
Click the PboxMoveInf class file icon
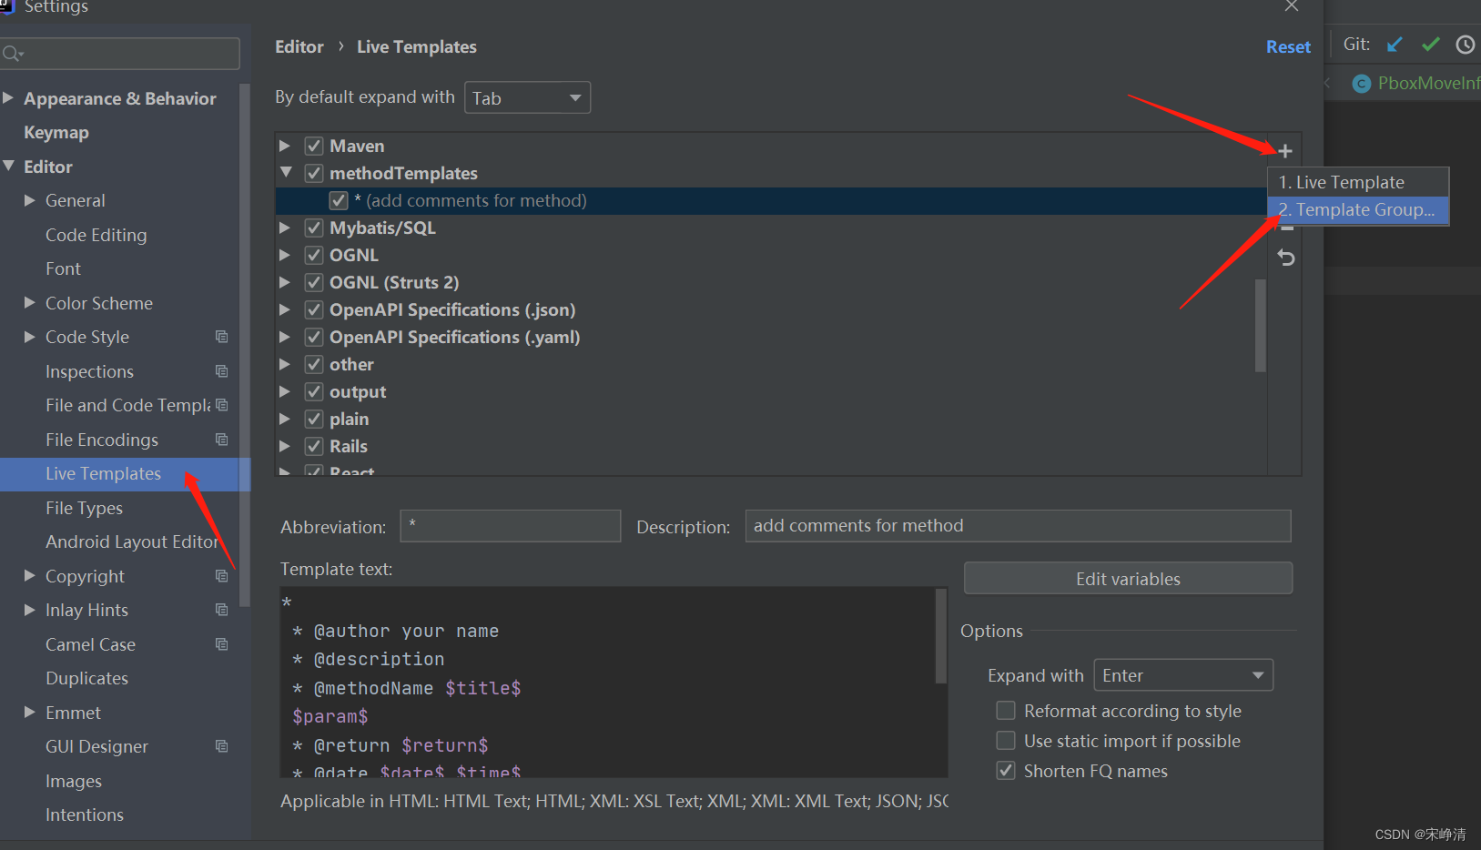(x=1362, y=84)
